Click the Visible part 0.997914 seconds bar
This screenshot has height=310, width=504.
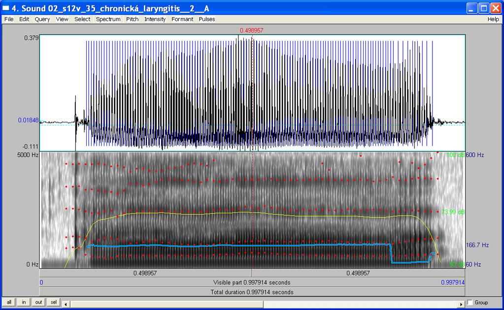tap(252, 282)
